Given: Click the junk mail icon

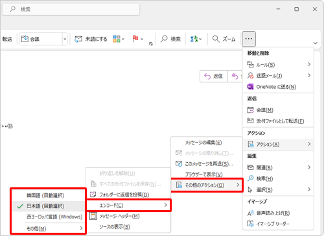Looking at the screenshot, I should tap(250, 76).
